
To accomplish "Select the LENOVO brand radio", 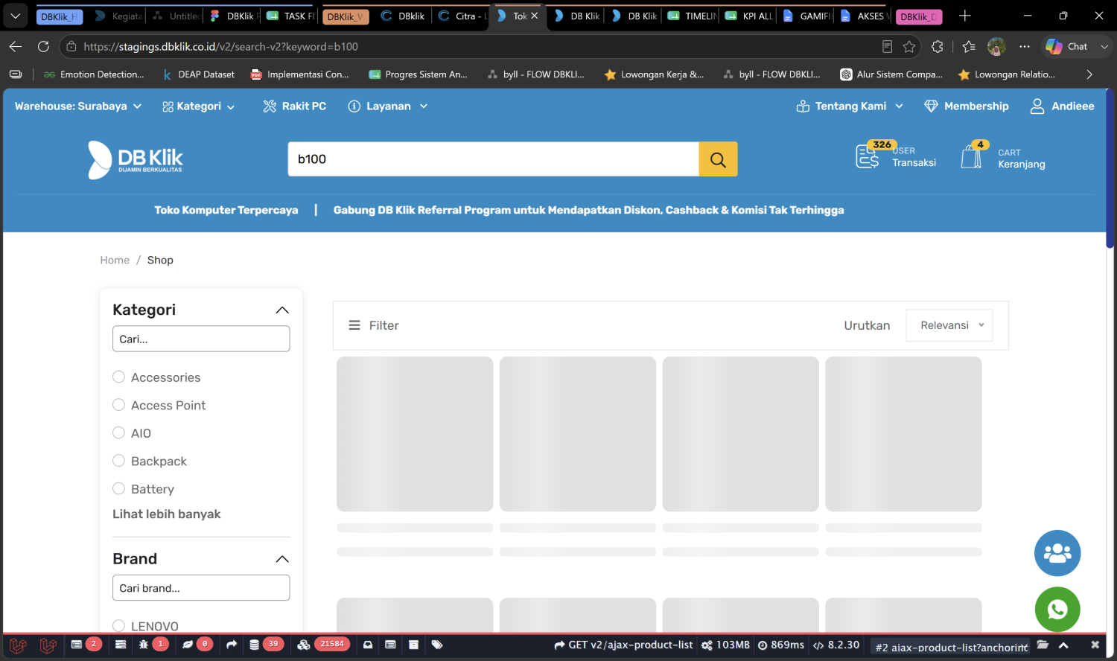I will point(118,626).
